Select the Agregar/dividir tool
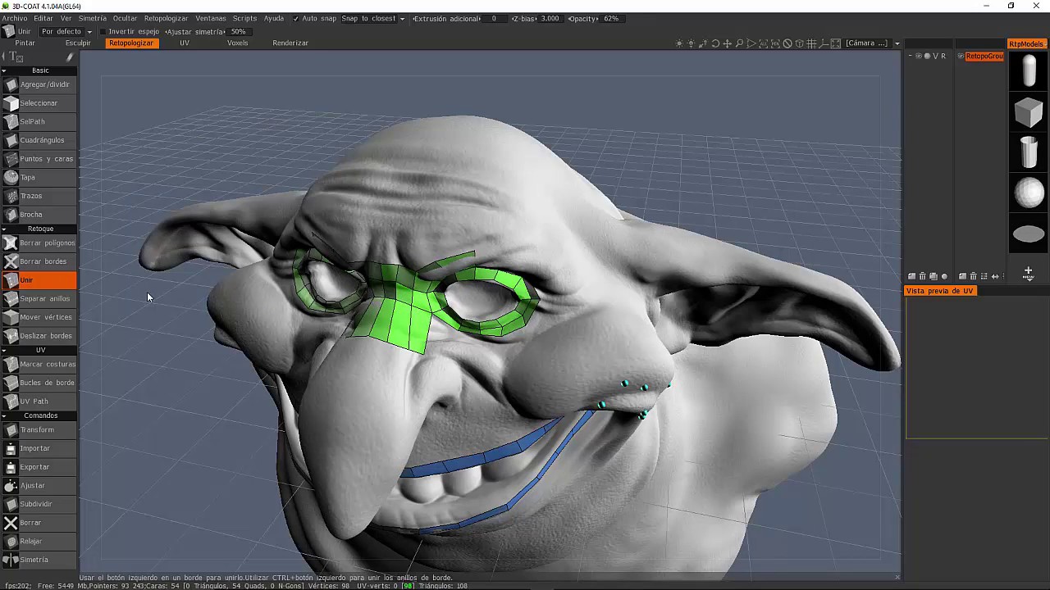 coord(39,84)
